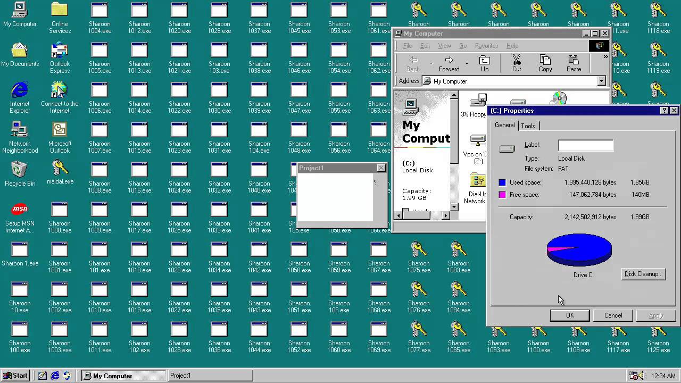
Task: Show more toolbar buttons via the chevron
Action: tap(605, 57)
